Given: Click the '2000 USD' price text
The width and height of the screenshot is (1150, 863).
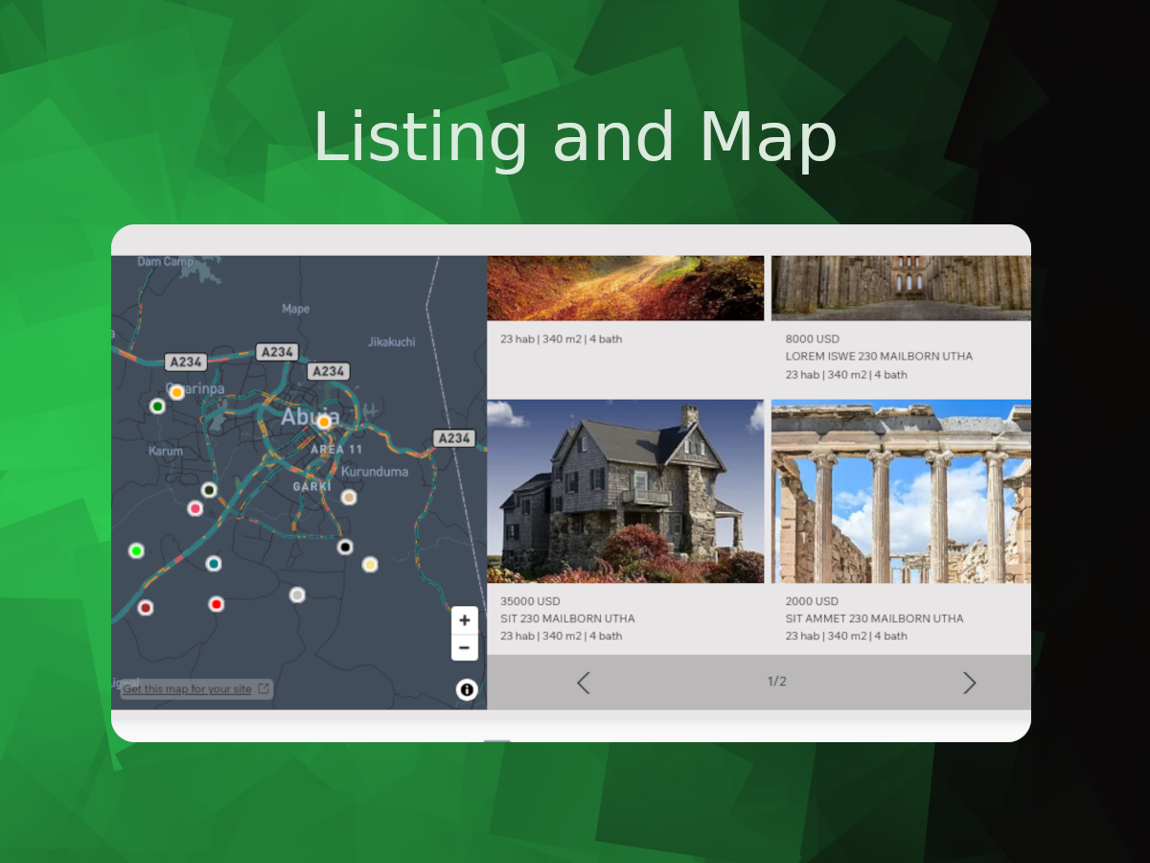Looking at the screenshot, I should [812, 602].
